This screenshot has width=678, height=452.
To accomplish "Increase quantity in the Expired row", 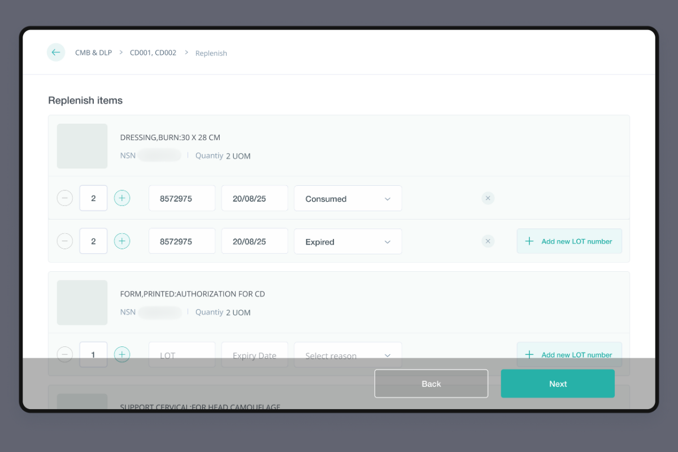I will tap(122, 241).
